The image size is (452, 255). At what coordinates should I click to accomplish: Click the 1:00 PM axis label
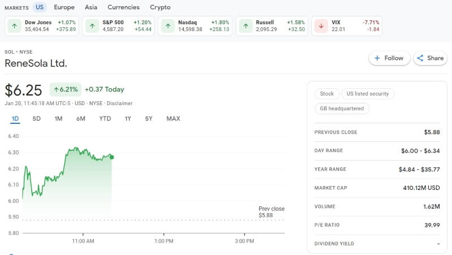click(164, 241)
